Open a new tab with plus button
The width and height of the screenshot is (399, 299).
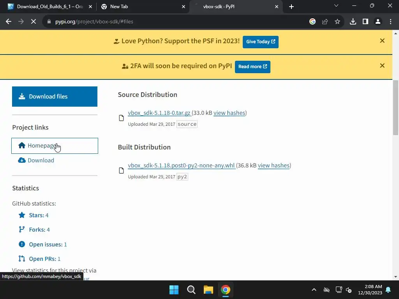tap(291, 7)
